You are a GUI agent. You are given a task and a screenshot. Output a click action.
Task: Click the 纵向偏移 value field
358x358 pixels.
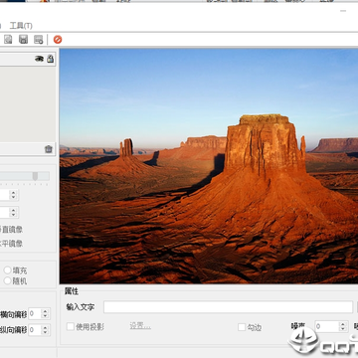(35, 330)
